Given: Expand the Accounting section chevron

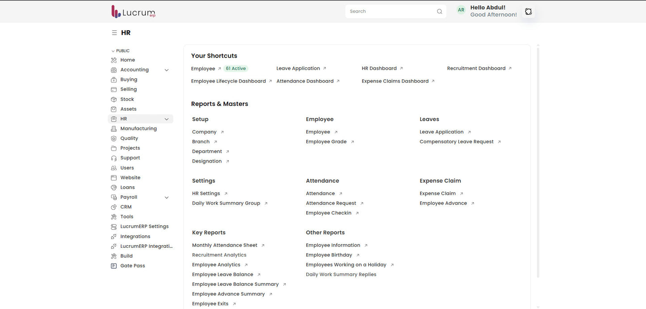Looking at the screenshot, I should tap(166, 70).
